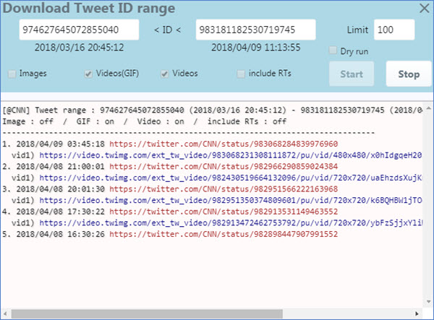Stop the running download
Screen dimensions: 434x320
click(409, 74)
